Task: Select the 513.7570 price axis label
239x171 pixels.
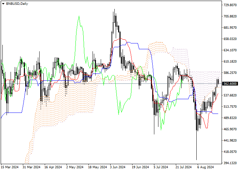Action: (230, 107)
